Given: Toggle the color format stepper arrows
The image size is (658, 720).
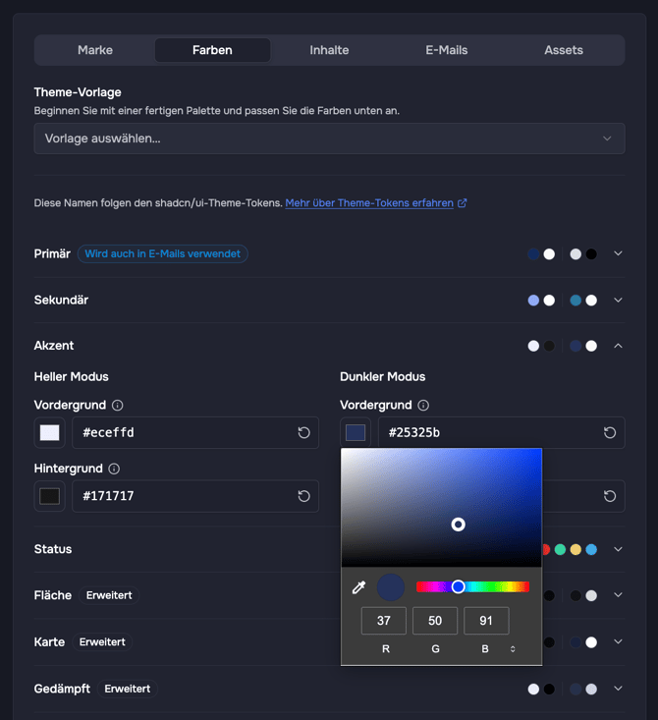Looking at the screenshot, I should (513, 649).
